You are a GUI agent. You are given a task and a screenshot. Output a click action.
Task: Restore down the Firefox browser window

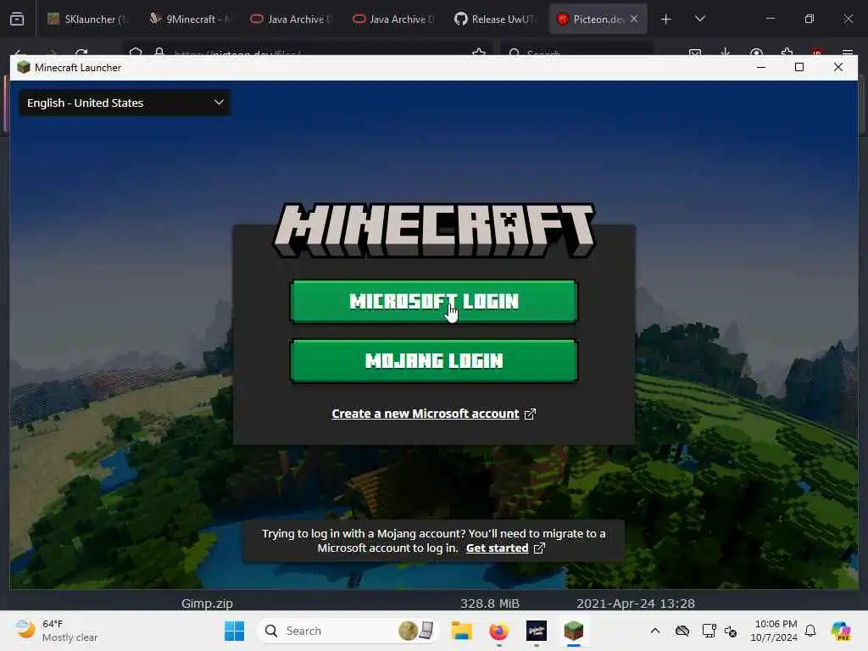(x=810, y=19)
